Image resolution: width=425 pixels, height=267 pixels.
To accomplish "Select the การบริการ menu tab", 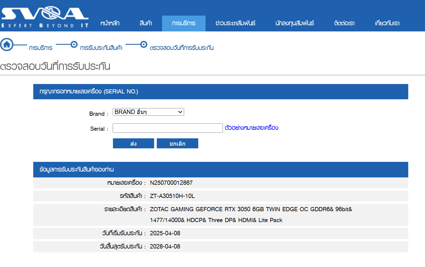I will tap(184, 23).
